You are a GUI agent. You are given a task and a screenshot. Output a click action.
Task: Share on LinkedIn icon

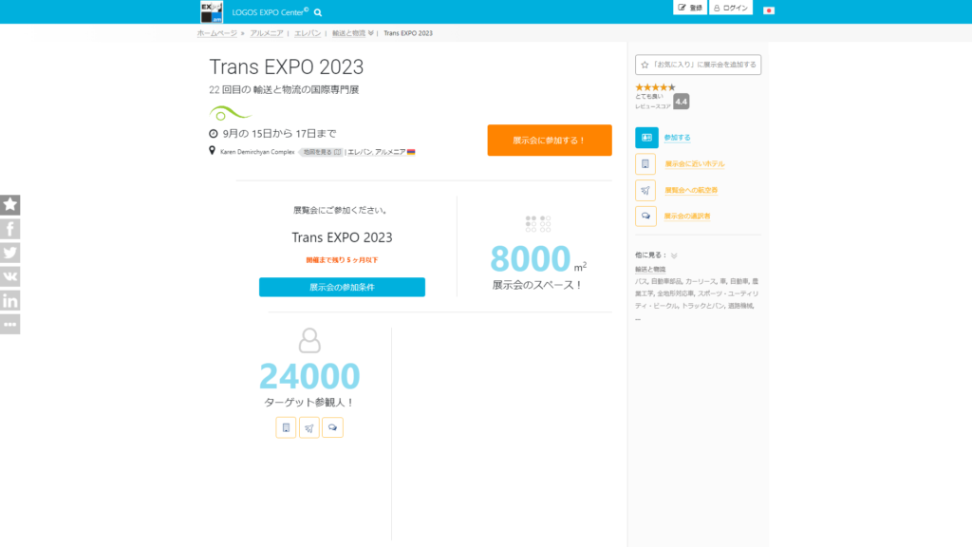[9, 301]
